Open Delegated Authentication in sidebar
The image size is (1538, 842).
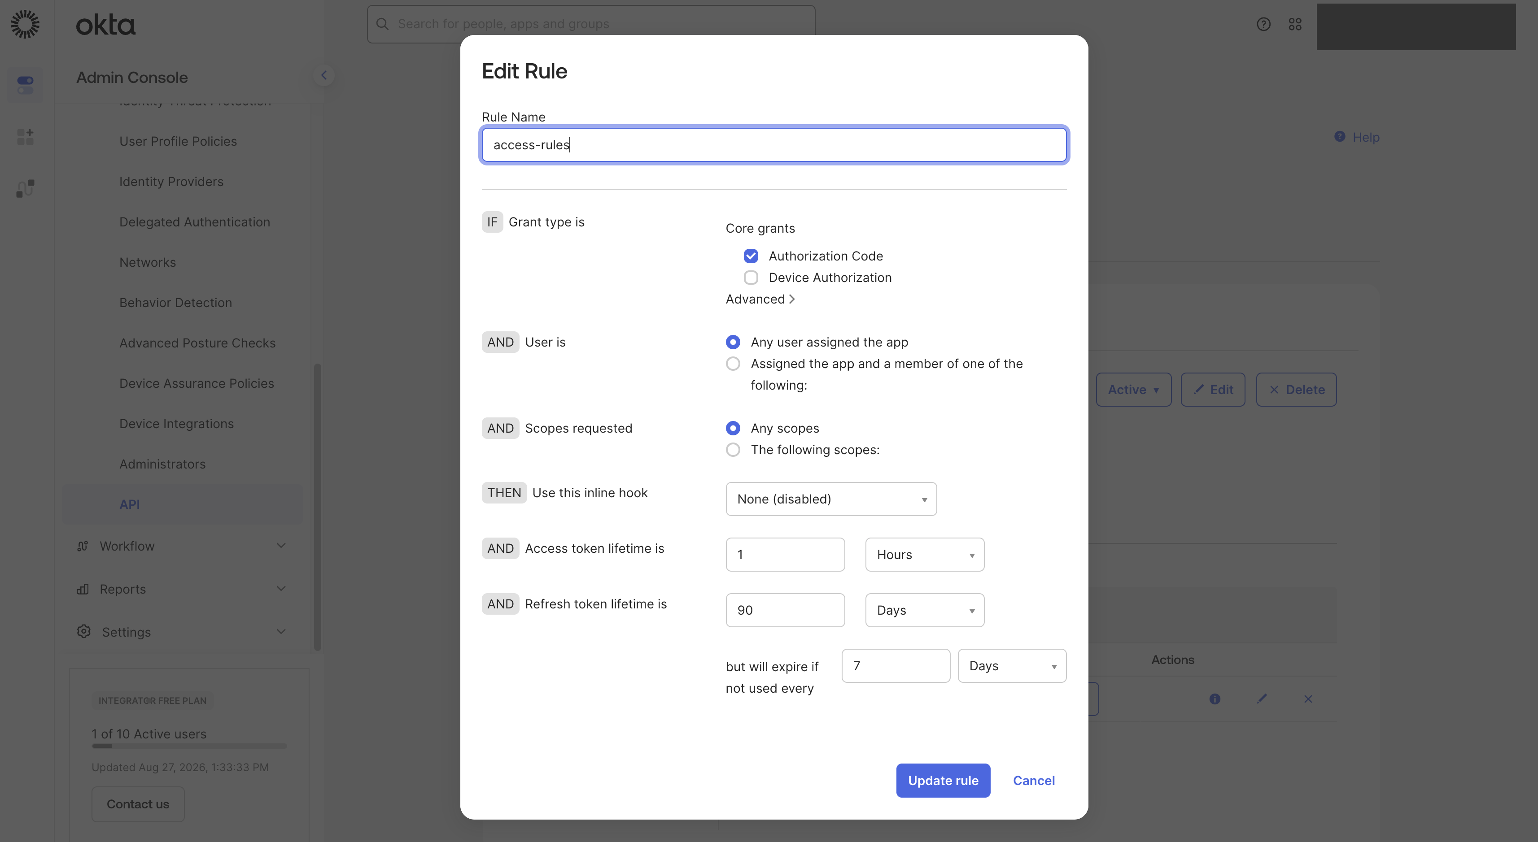[x=195, y=222]
